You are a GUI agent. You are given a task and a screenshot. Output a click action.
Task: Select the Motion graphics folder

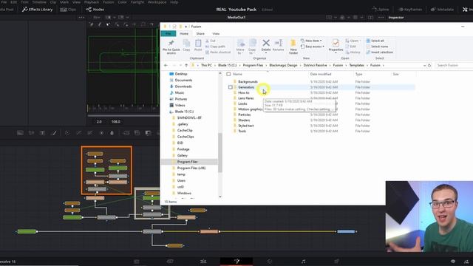pyautogui.click(x=250, y=109)
